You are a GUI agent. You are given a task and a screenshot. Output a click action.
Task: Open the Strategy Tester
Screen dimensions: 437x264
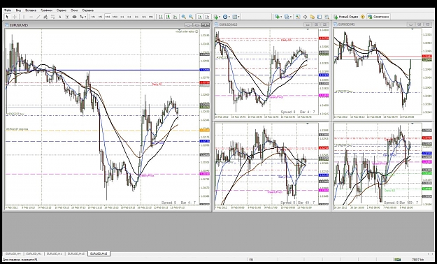pos(327,17)
